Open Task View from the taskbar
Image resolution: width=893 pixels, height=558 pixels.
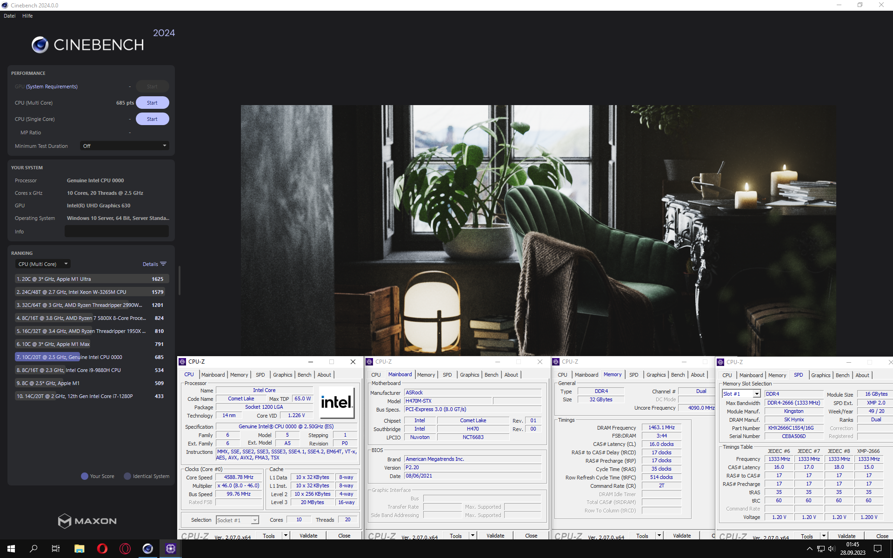point(56,549)
